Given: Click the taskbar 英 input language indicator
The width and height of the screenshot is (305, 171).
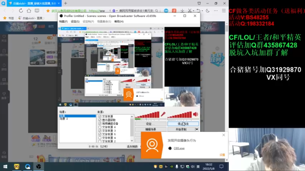Looking at the screenshot, I should tap(198, 166).
